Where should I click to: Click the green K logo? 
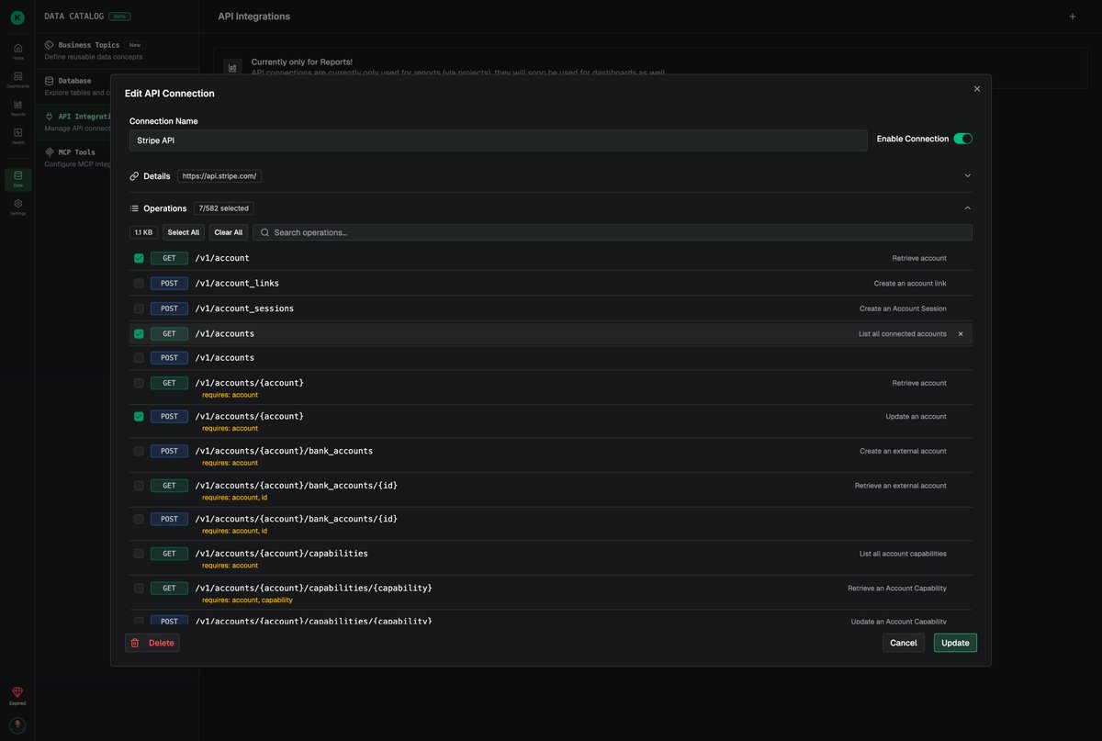(x=17, y=17)
